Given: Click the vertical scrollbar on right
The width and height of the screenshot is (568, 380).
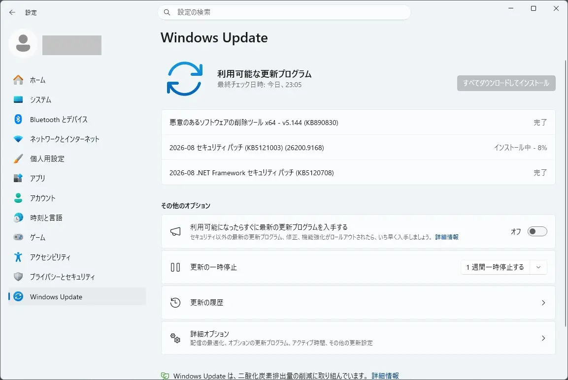Looking at the screenshot, I should point(565,193).
